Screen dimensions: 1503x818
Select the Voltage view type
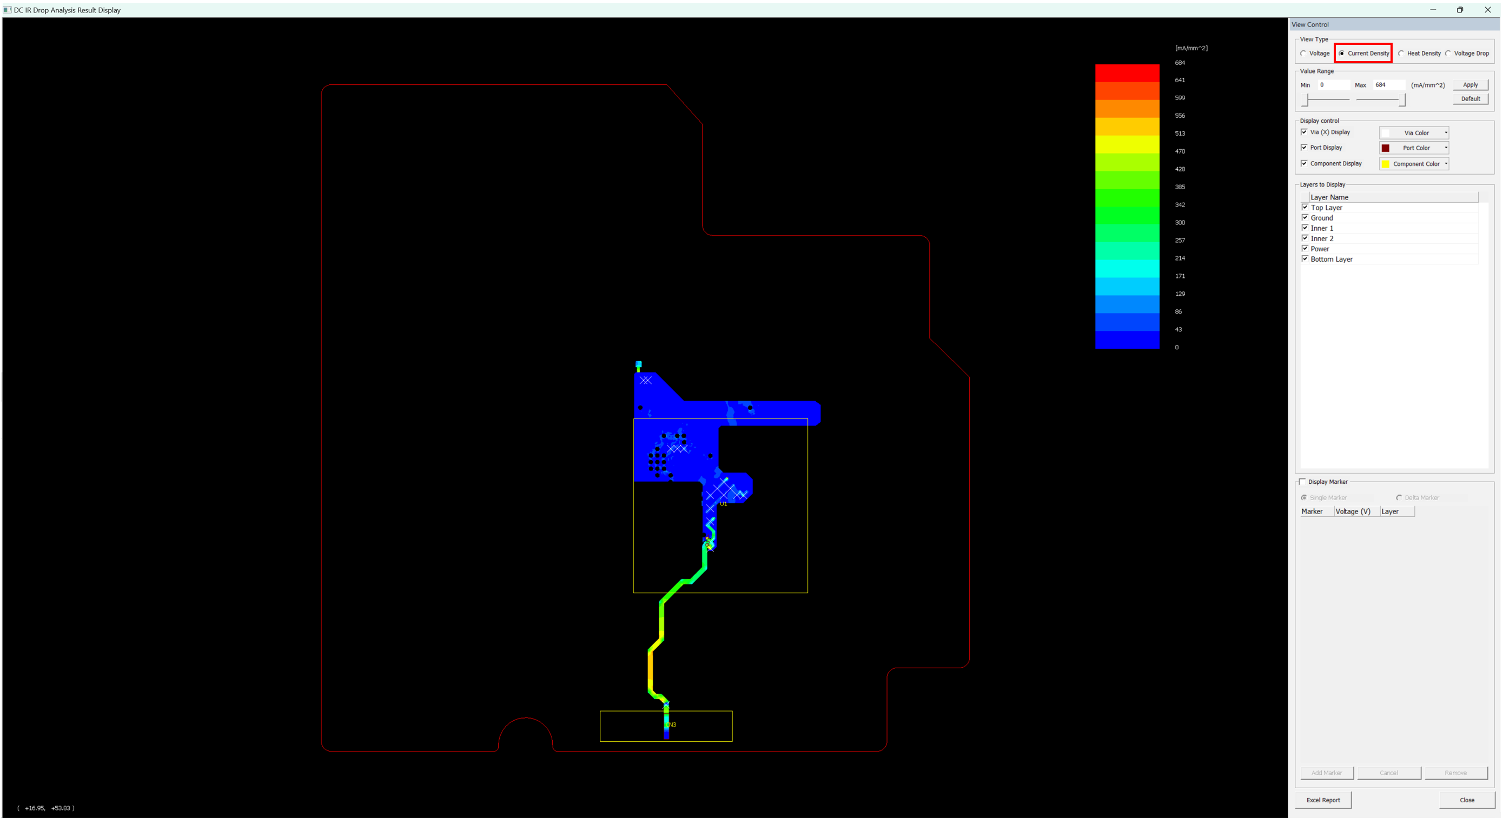click(x=1303, y=53)
